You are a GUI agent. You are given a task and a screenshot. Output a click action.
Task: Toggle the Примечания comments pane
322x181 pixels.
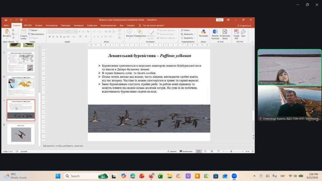[186, 151]
